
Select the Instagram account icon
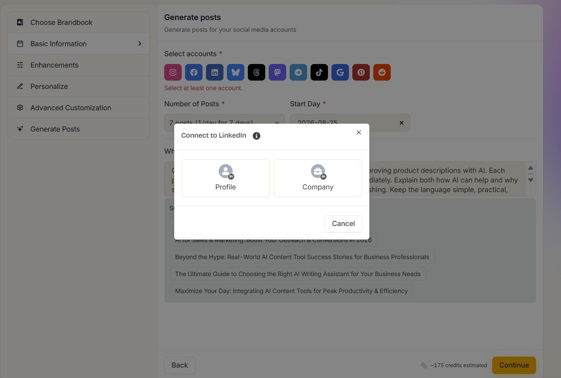tap(173, 72)
